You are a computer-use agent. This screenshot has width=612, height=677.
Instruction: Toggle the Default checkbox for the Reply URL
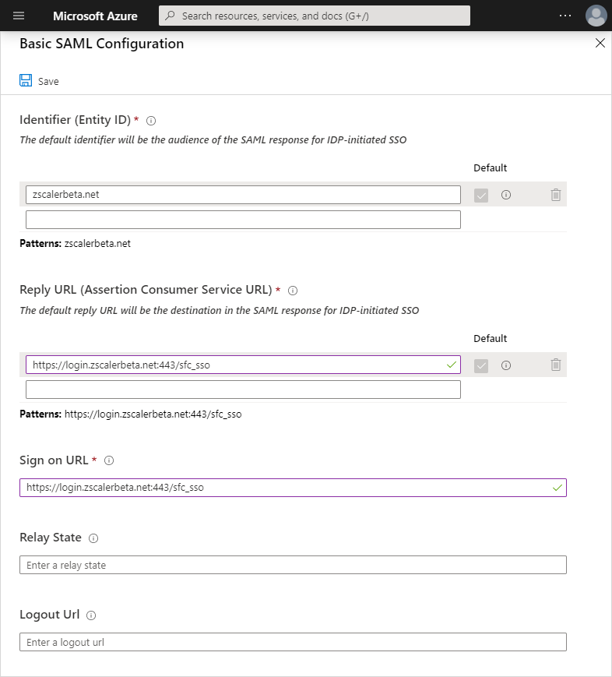point(481,365)
